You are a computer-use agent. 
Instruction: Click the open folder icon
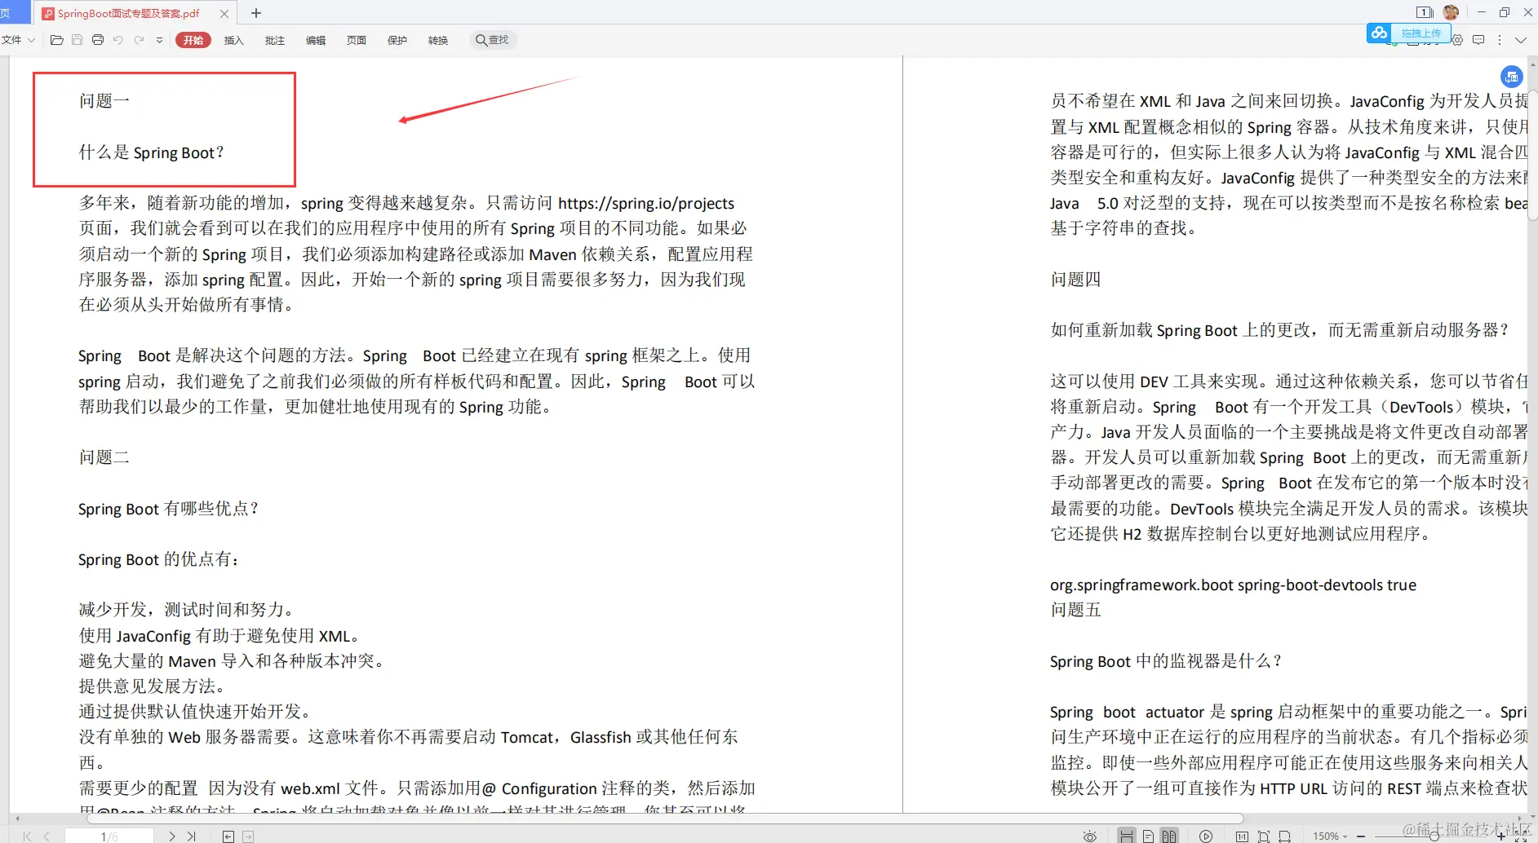[x=56, y=40]
